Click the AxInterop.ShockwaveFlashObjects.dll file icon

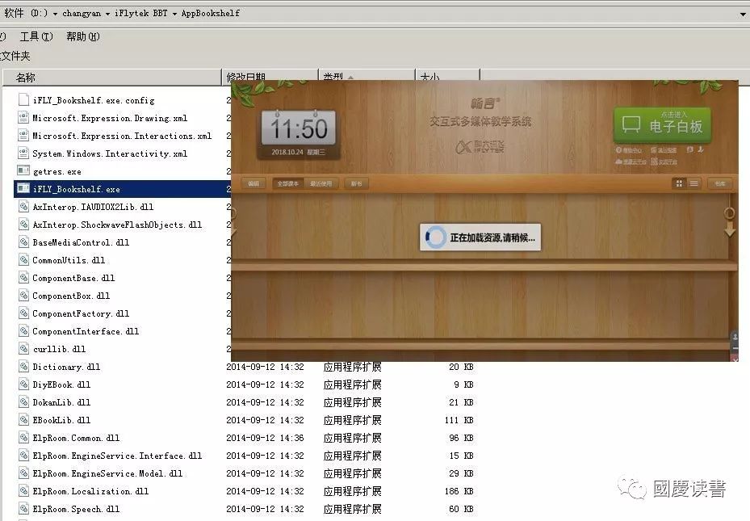click(23, 224)
